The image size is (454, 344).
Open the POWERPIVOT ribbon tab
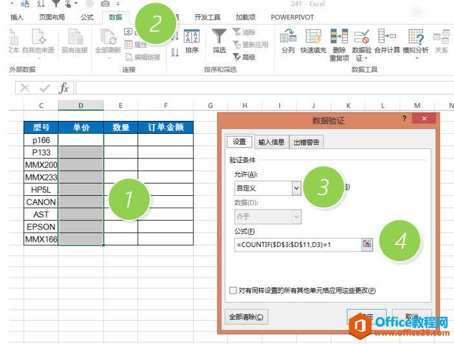click(292, 17)
